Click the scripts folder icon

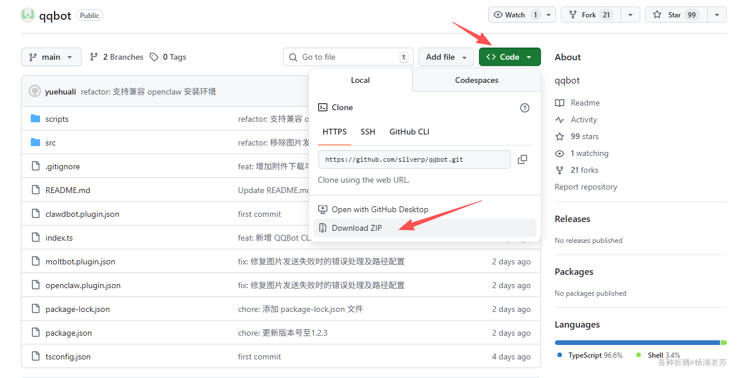[x=35, y=119]
